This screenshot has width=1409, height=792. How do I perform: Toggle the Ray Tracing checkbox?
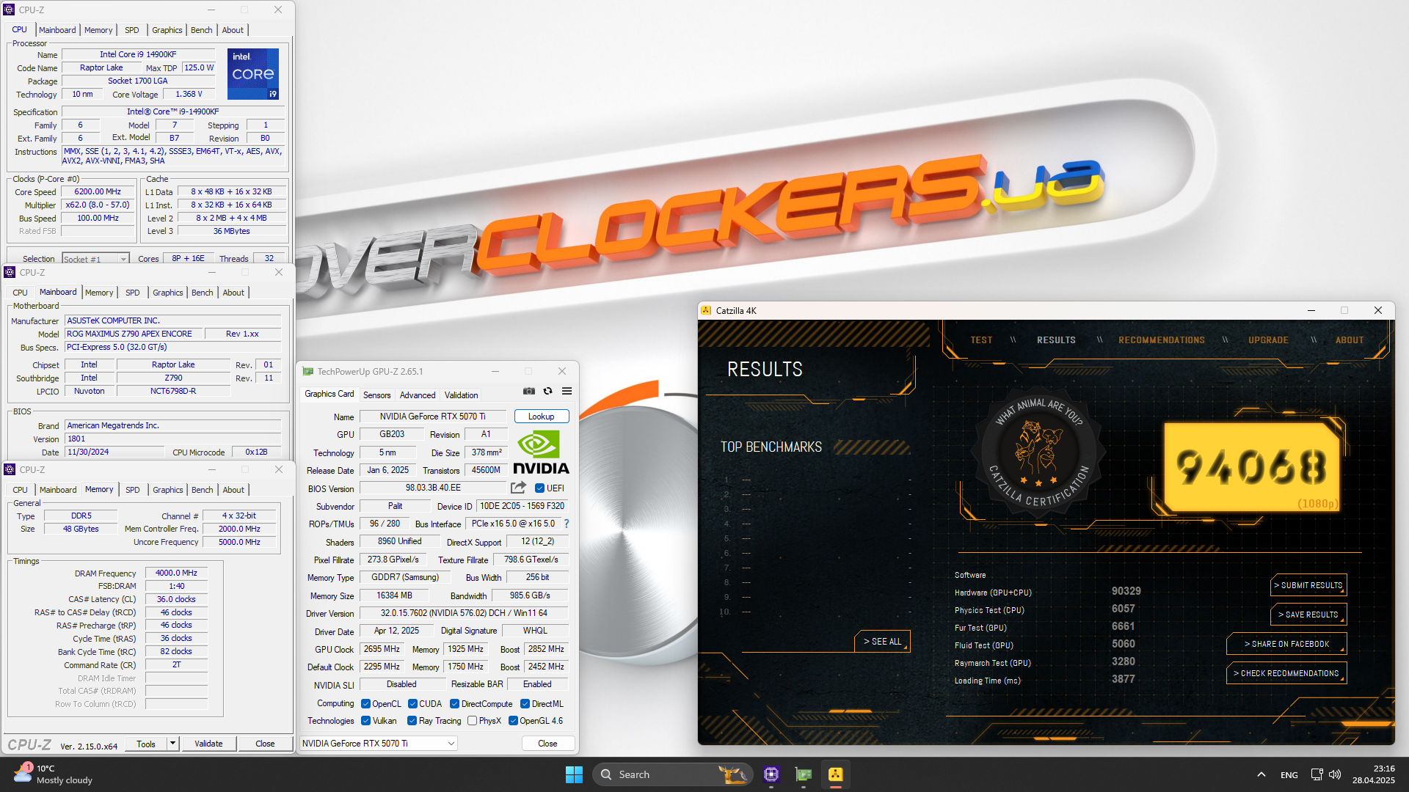[412, 721]
